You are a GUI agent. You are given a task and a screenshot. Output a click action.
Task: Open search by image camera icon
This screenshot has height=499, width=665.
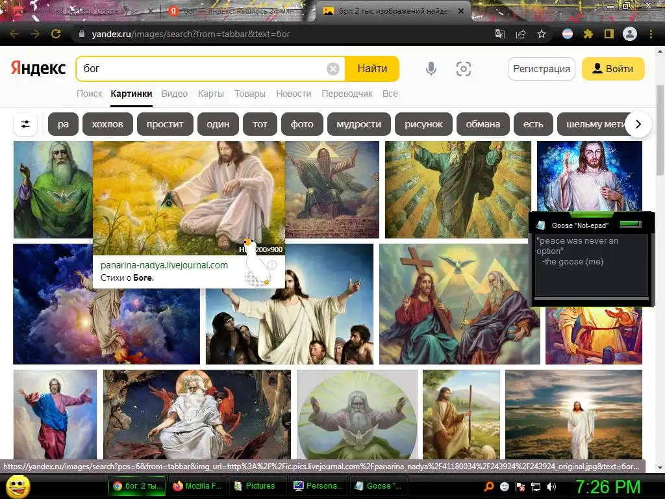click(464, 69)
